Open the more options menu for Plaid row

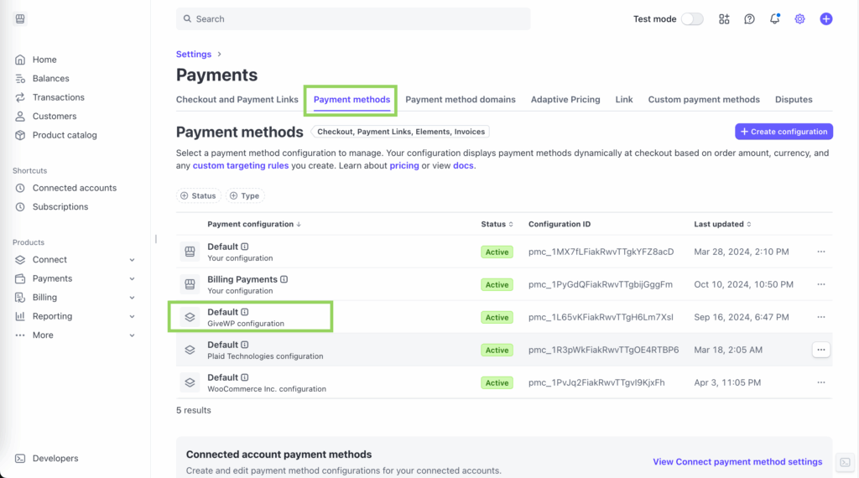tap(820, 350)
